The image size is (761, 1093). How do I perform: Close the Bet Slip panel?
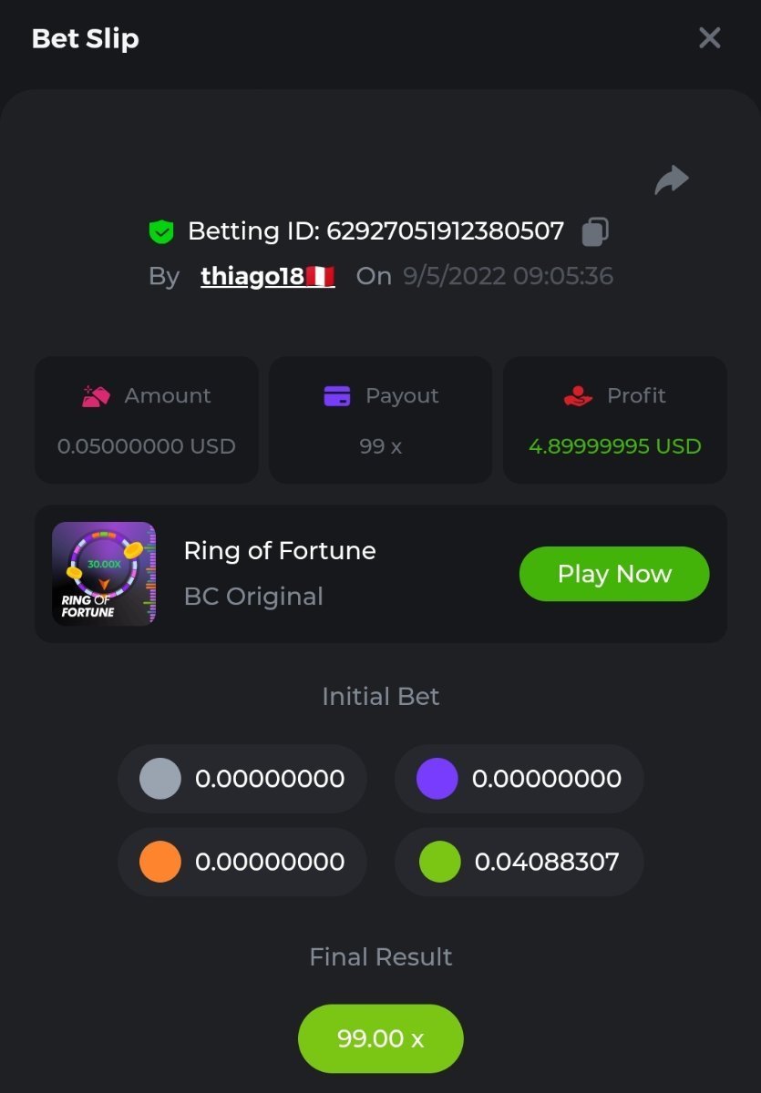point(709,38)
